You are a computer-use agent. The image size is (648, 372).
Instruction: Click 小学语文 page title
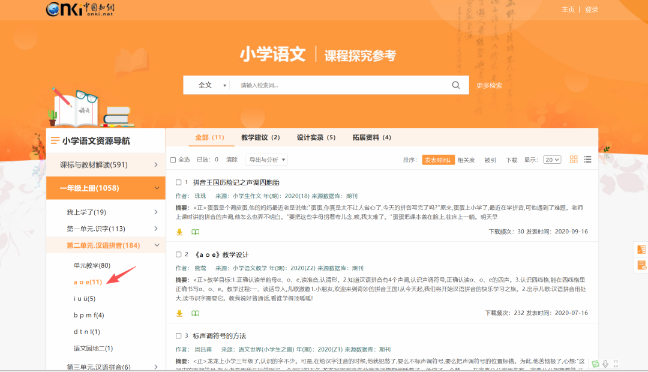point(273,55)
